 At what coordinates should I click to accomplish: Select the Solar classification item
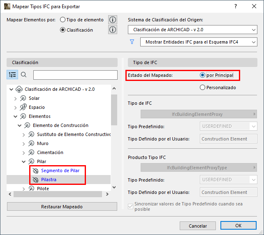click(x=34, y=98)
